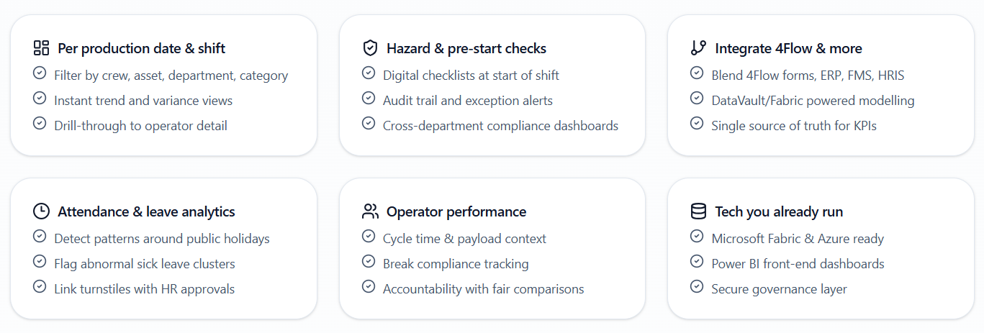Click check icon beside Flag abnormal sick leave clusters
The image size is (984, 333).
[40, 262]
